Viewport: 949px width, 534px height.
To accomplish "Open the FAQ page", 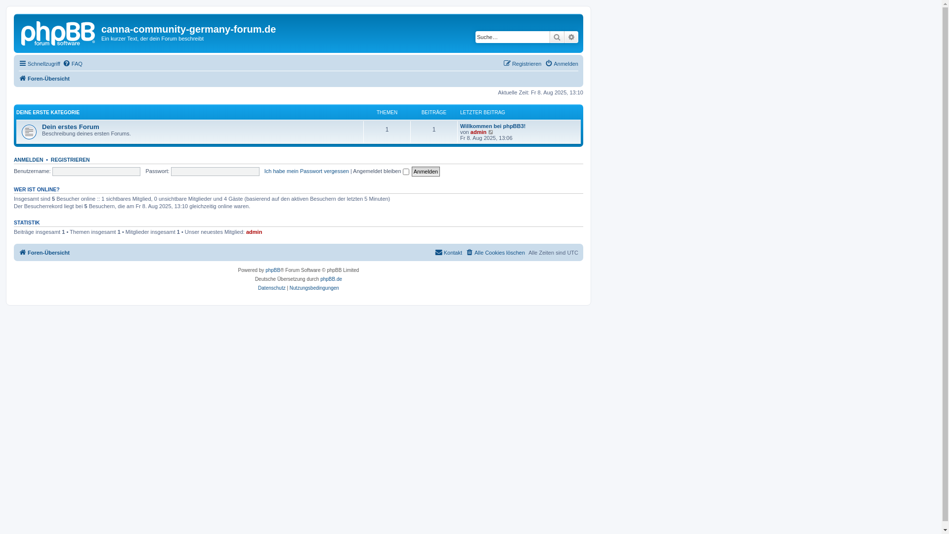I will 73,64.
